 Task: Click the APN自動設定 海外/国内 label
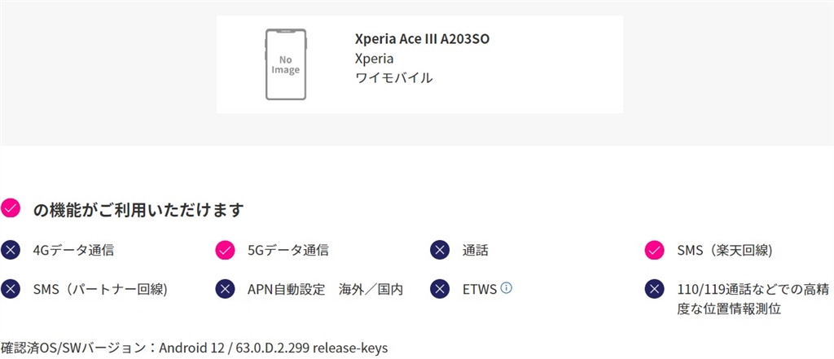325,289
